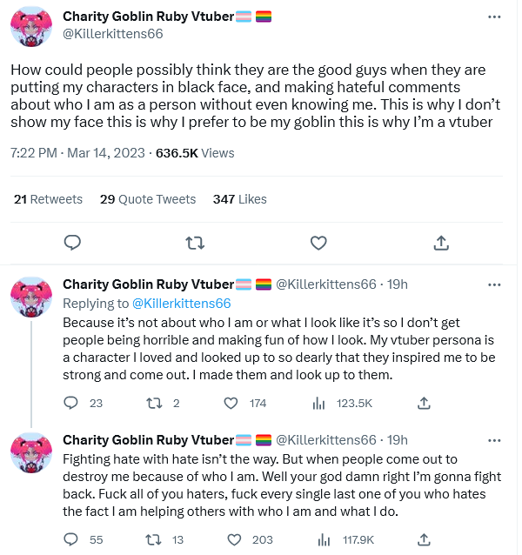This screenshot has height=555, width=522.
Task: Open comments on tweet with 55 replies
Action: [x=70, y=539]
